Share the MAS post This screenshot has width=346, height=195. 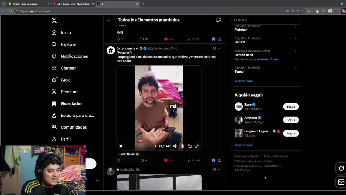point(220,39)
